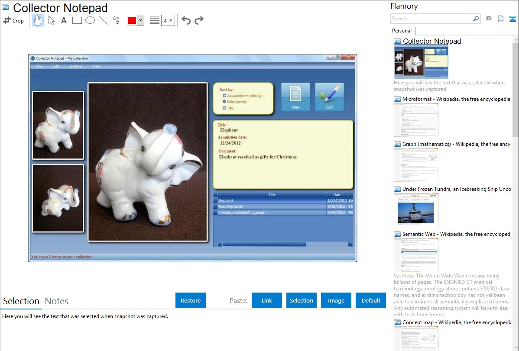Select the ellipse shape tool
The width and height of the screenshot is (519, 351).
click(x=90, y=20)
